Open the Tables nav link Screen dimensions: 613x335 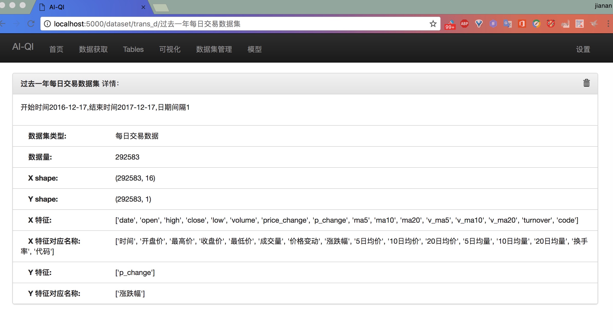point(133,49)
